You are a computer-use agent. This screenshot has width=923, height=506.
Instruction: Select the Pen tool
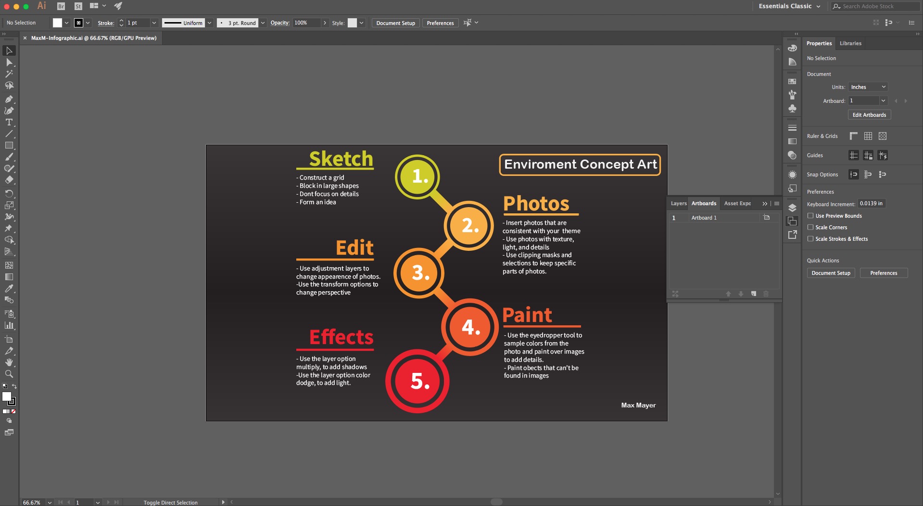[x=9, y=99]
